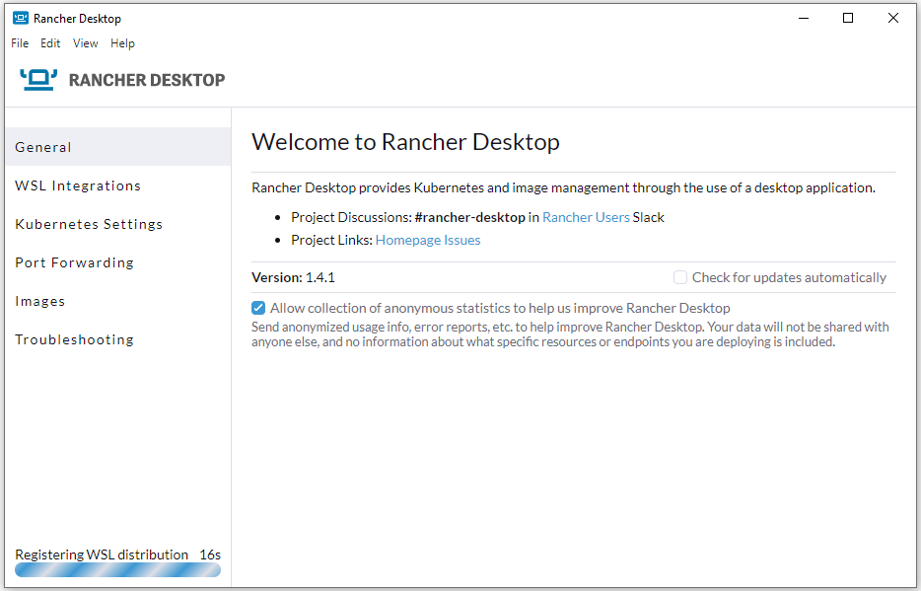Click the 16s elapsed timer
The width and height of the screenshot is (921, 591).
click(x=210, y=554)
